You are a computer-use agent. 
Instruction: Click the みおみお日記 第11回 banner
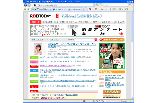112,56
